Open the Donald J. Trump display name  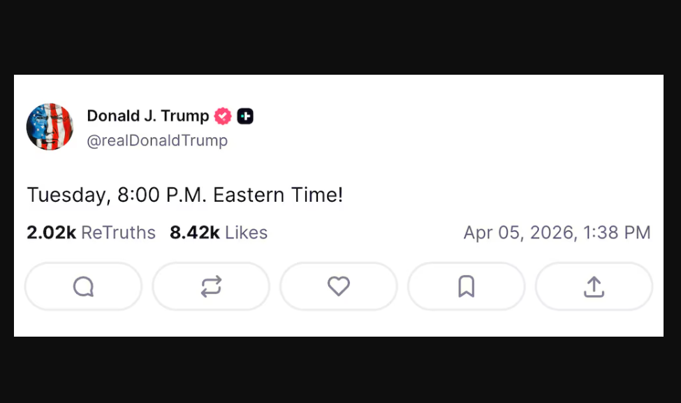[147, 116]
